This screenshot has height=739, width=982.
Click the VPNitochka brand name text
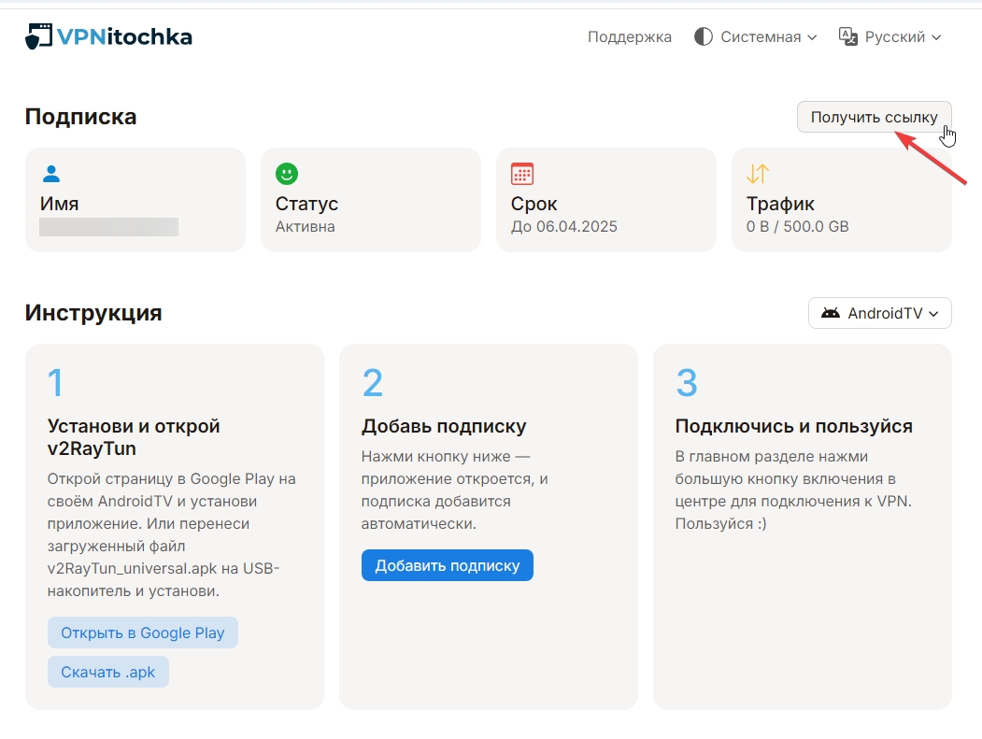click(x=124, y=37)
